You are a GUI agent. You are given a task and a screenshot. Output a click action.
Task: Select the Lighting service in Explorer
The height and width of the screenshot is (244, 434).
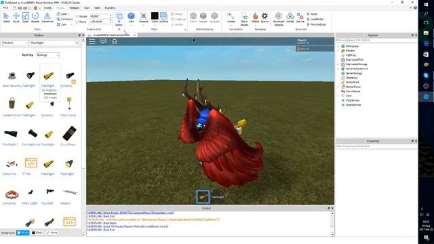[351, 55]
